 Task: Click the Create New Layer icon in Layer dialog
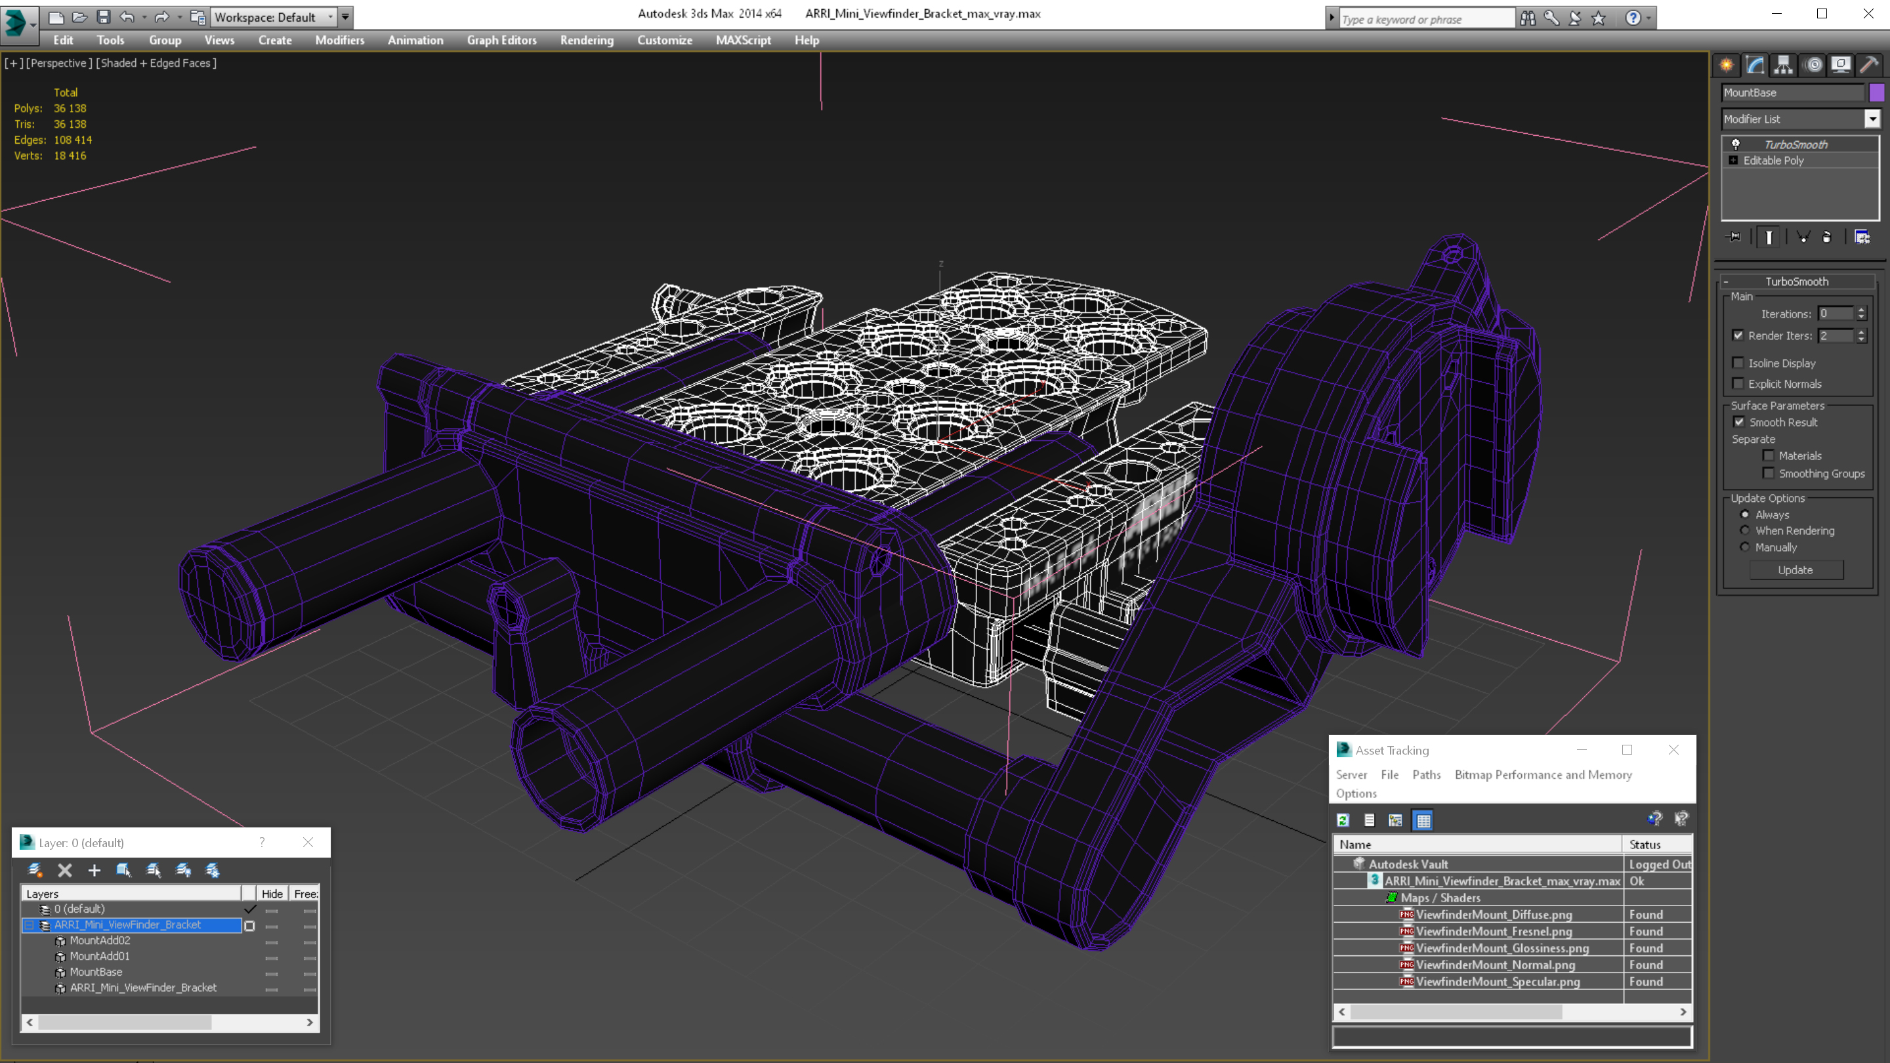coord(35,870)
